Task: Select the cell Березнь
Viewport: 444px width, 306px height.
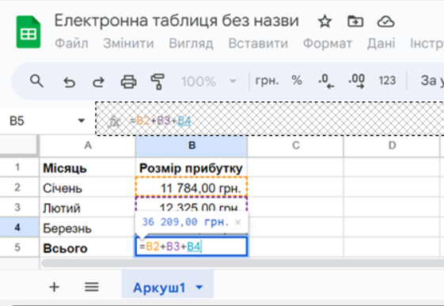Action: [88, 228]
